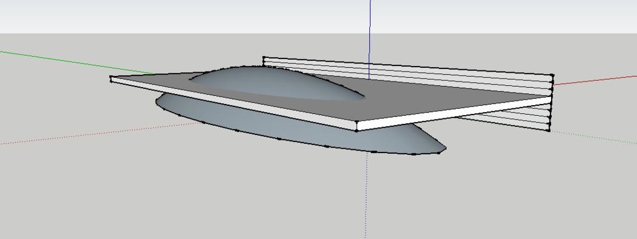Viewport: 637px width, 239px height.
Task: Click the far-left corner endpoint of the plate
Action: coord(111,78)
